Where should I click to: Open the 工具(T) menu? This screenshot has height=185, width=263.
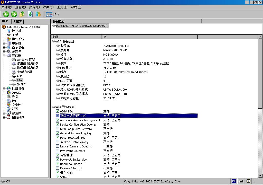pos(62,7)
